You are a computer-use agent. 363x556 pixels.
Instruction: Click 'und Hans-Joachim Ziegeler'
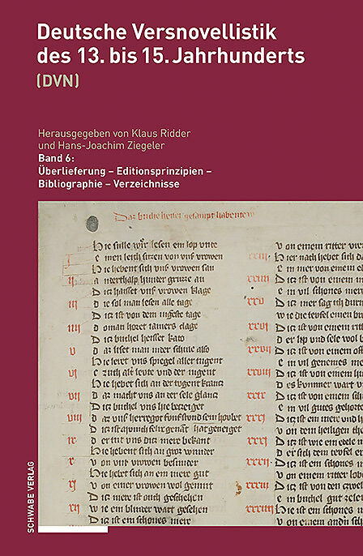click(101, 146)
